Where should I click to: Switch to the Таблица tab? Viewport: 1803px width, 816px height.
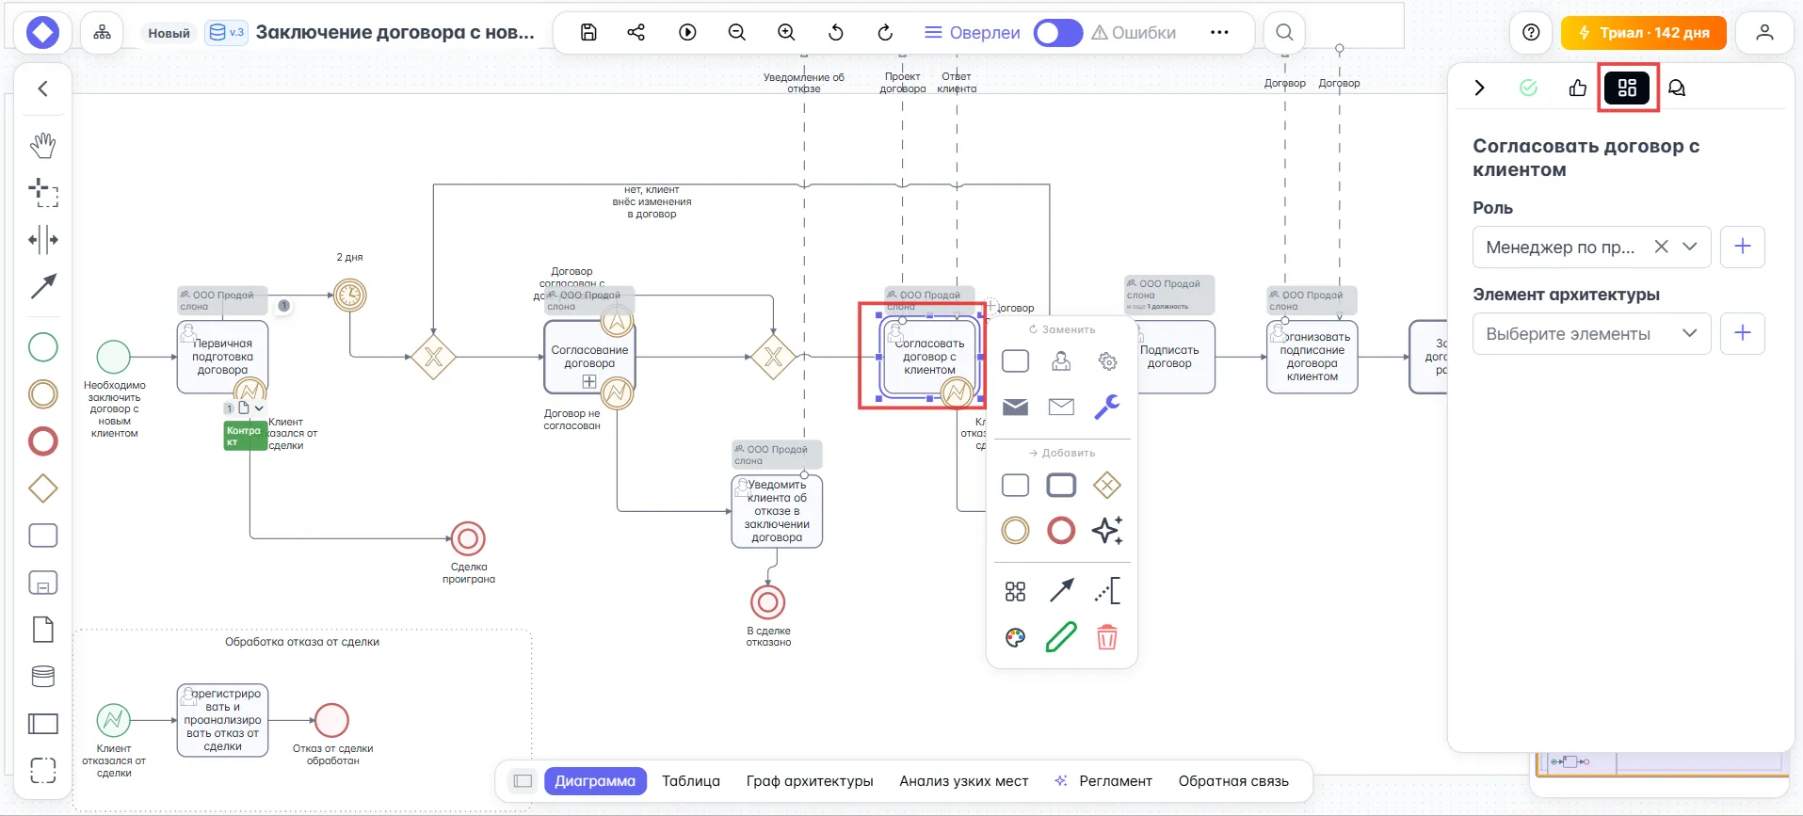[690, 781]
